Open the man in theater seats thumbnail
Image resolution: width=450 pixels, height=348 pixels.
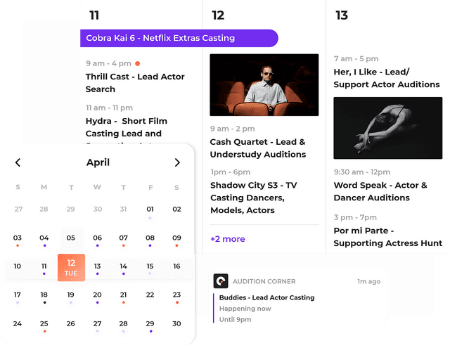click(x=264, y=85)
